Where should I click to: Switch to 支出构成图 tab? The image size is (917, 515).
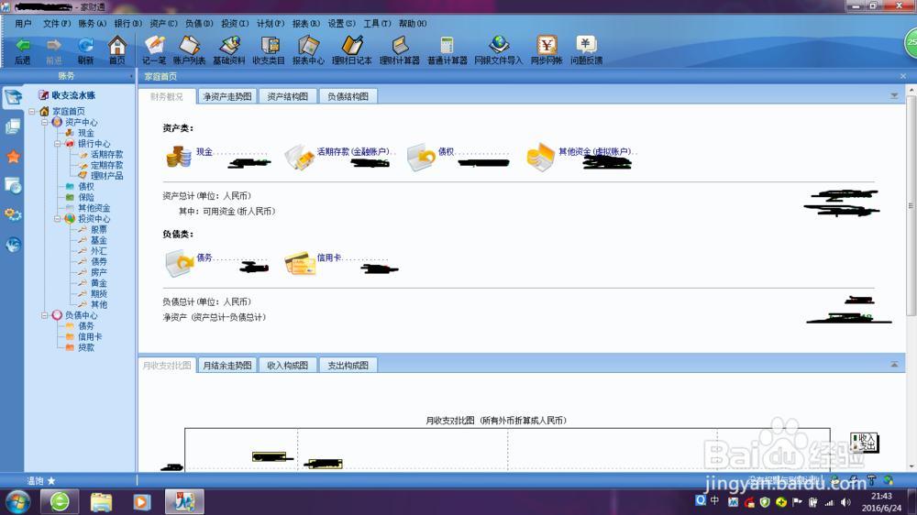pyautogui.click(x=348, y=366)
